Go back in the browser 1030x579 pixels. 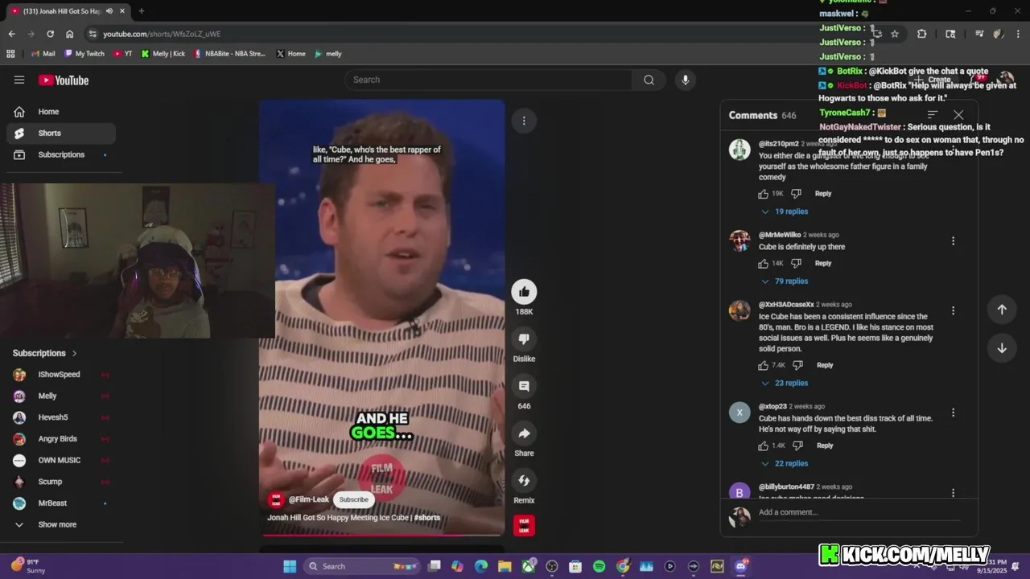tap(11, 34)
